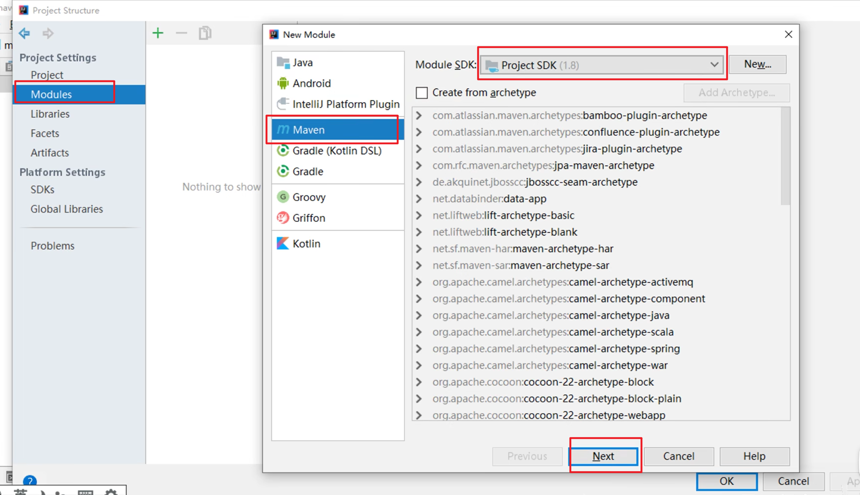Expand the jpa-maven-archetype node
The height and width of the screenshot is (495, 860).
[x=419, y=165]
